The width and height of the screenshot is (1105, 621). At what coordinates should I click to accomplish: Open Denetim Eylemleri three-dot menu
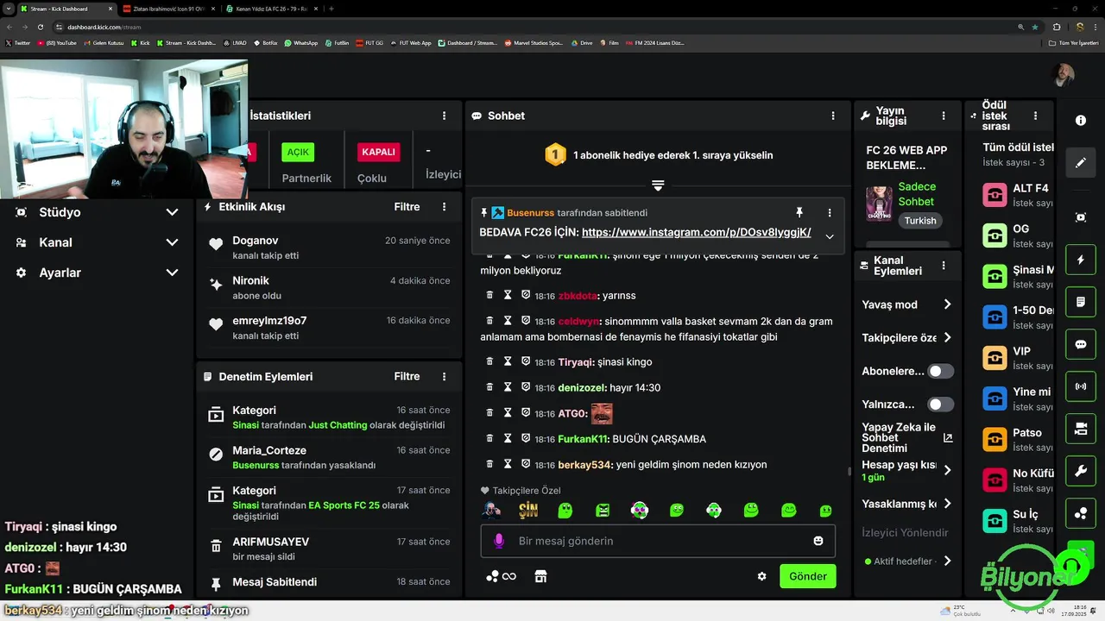tap(445, 377)
